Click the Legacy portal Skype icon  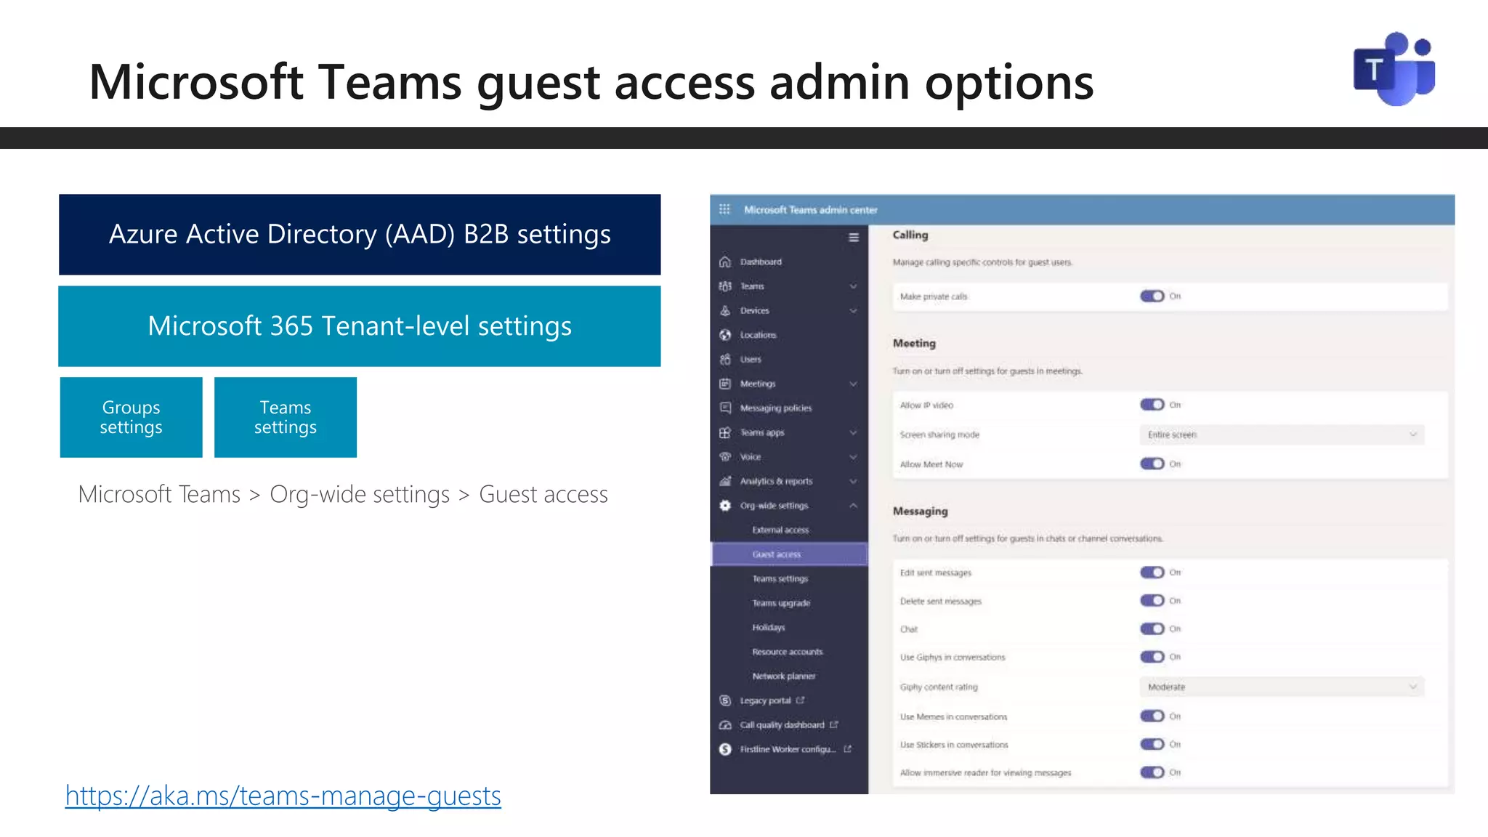coord(725,700)
